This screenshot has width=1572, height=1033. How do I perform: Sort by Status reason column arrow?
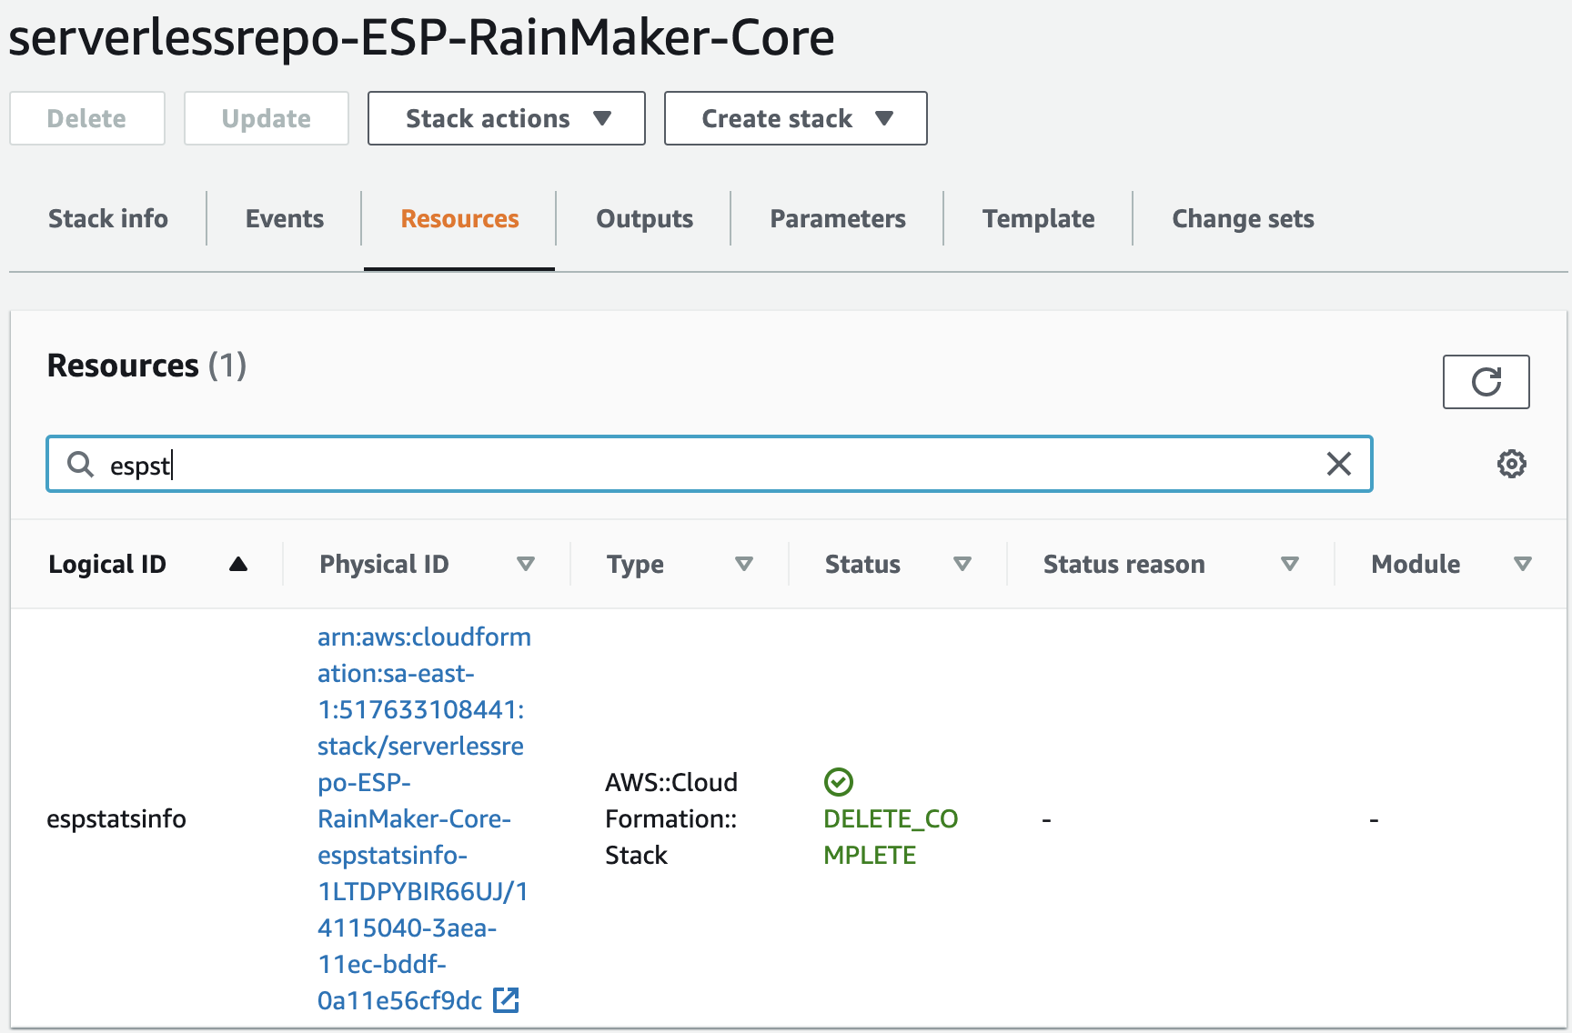point(1289,564)
